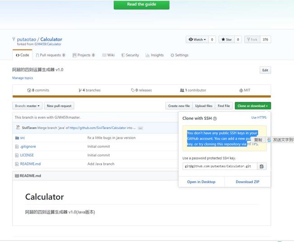This screenshot has height=242, width=294.
Task: Open the .gitignore file
Action: point(28,146)
